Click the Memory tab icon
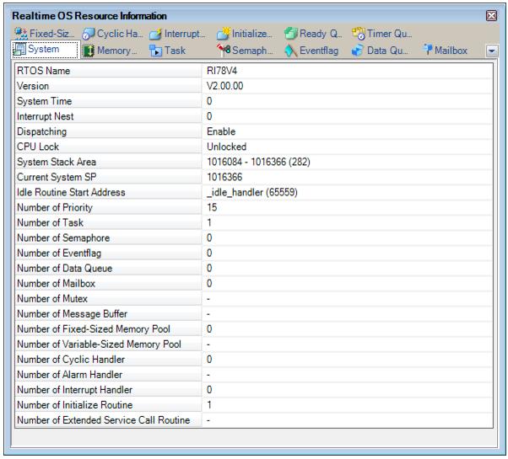This screenshot has width=508, height=459. 89,51
